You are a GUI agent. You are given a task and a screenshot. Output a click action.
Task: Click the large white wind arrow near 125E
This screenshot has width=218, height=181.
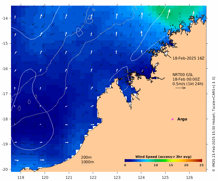point(168,14)
